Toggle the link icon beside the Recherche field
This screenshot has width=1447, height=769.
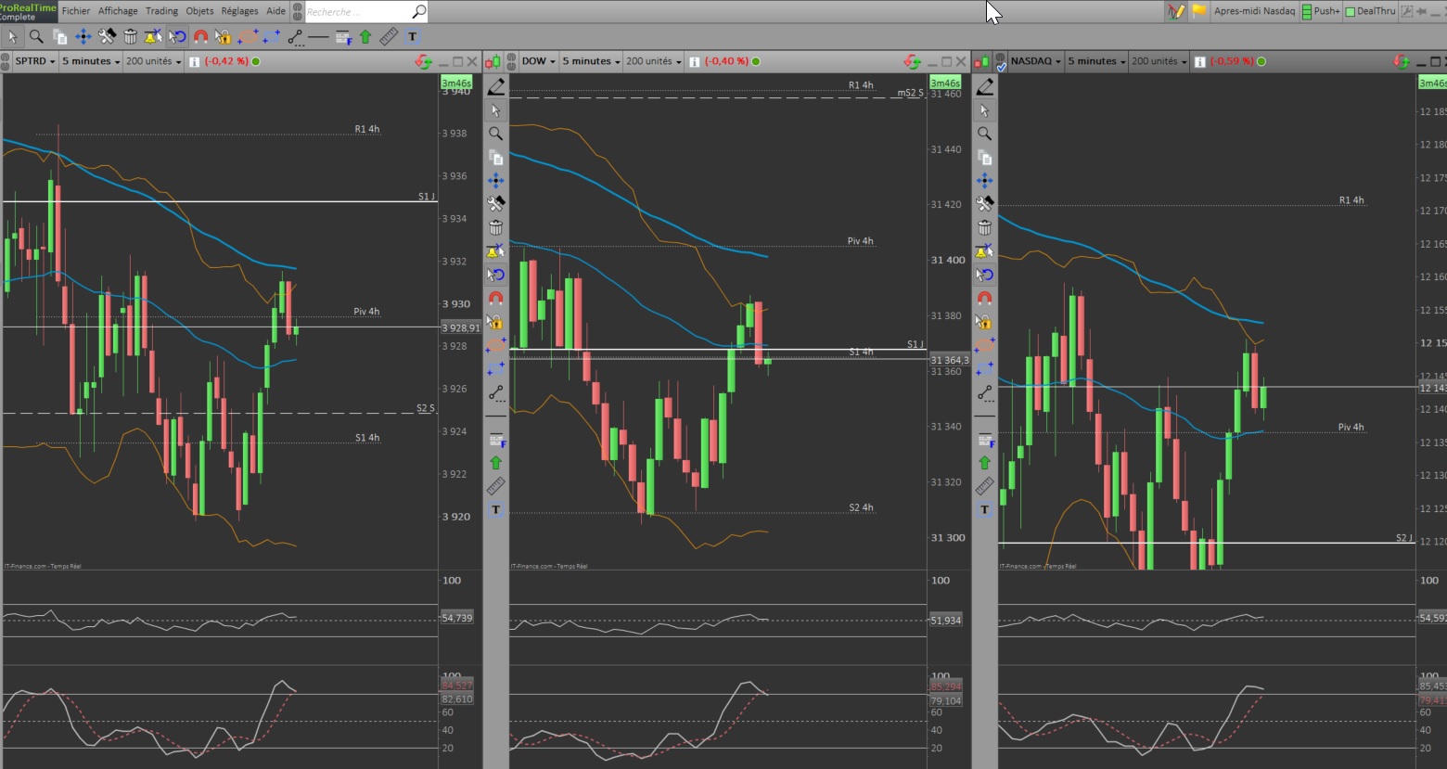(297, 11)
